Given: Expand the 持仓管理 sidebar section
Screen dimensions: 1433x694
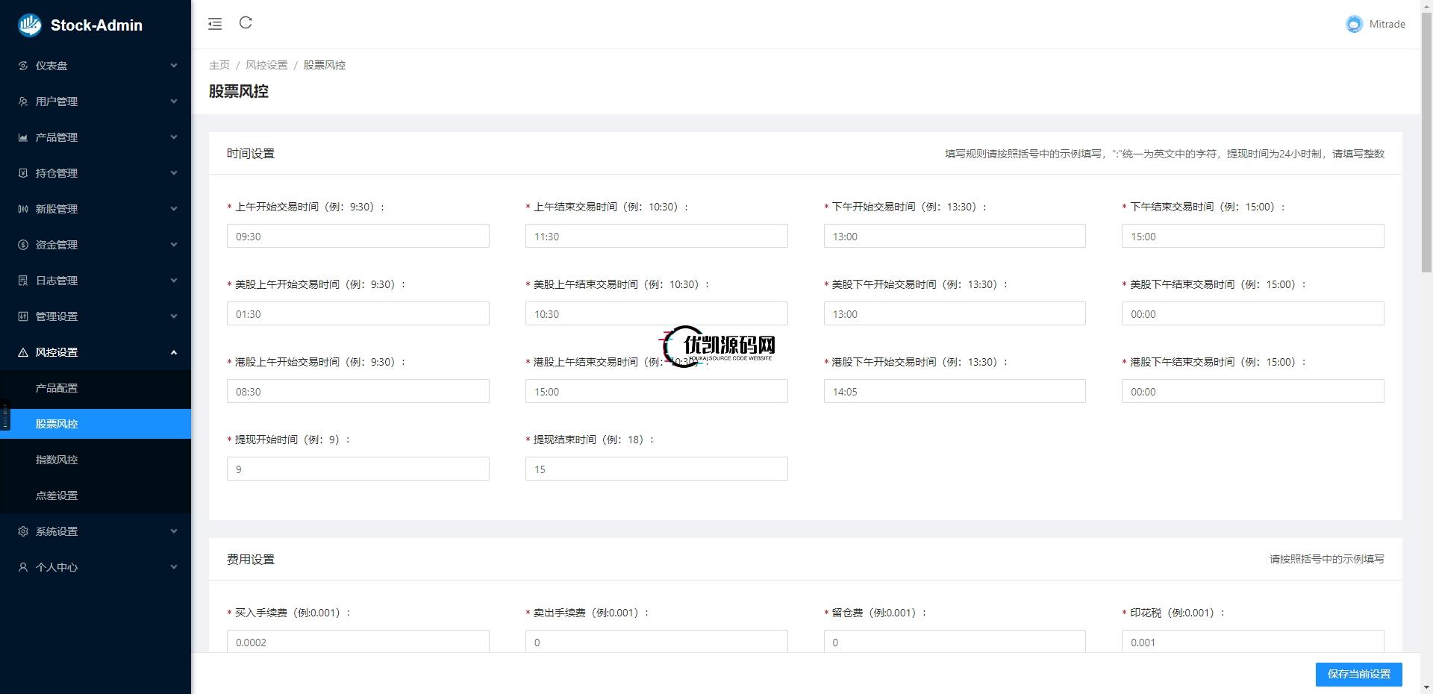Looking at the screenshot, I should tap(96, 173).
